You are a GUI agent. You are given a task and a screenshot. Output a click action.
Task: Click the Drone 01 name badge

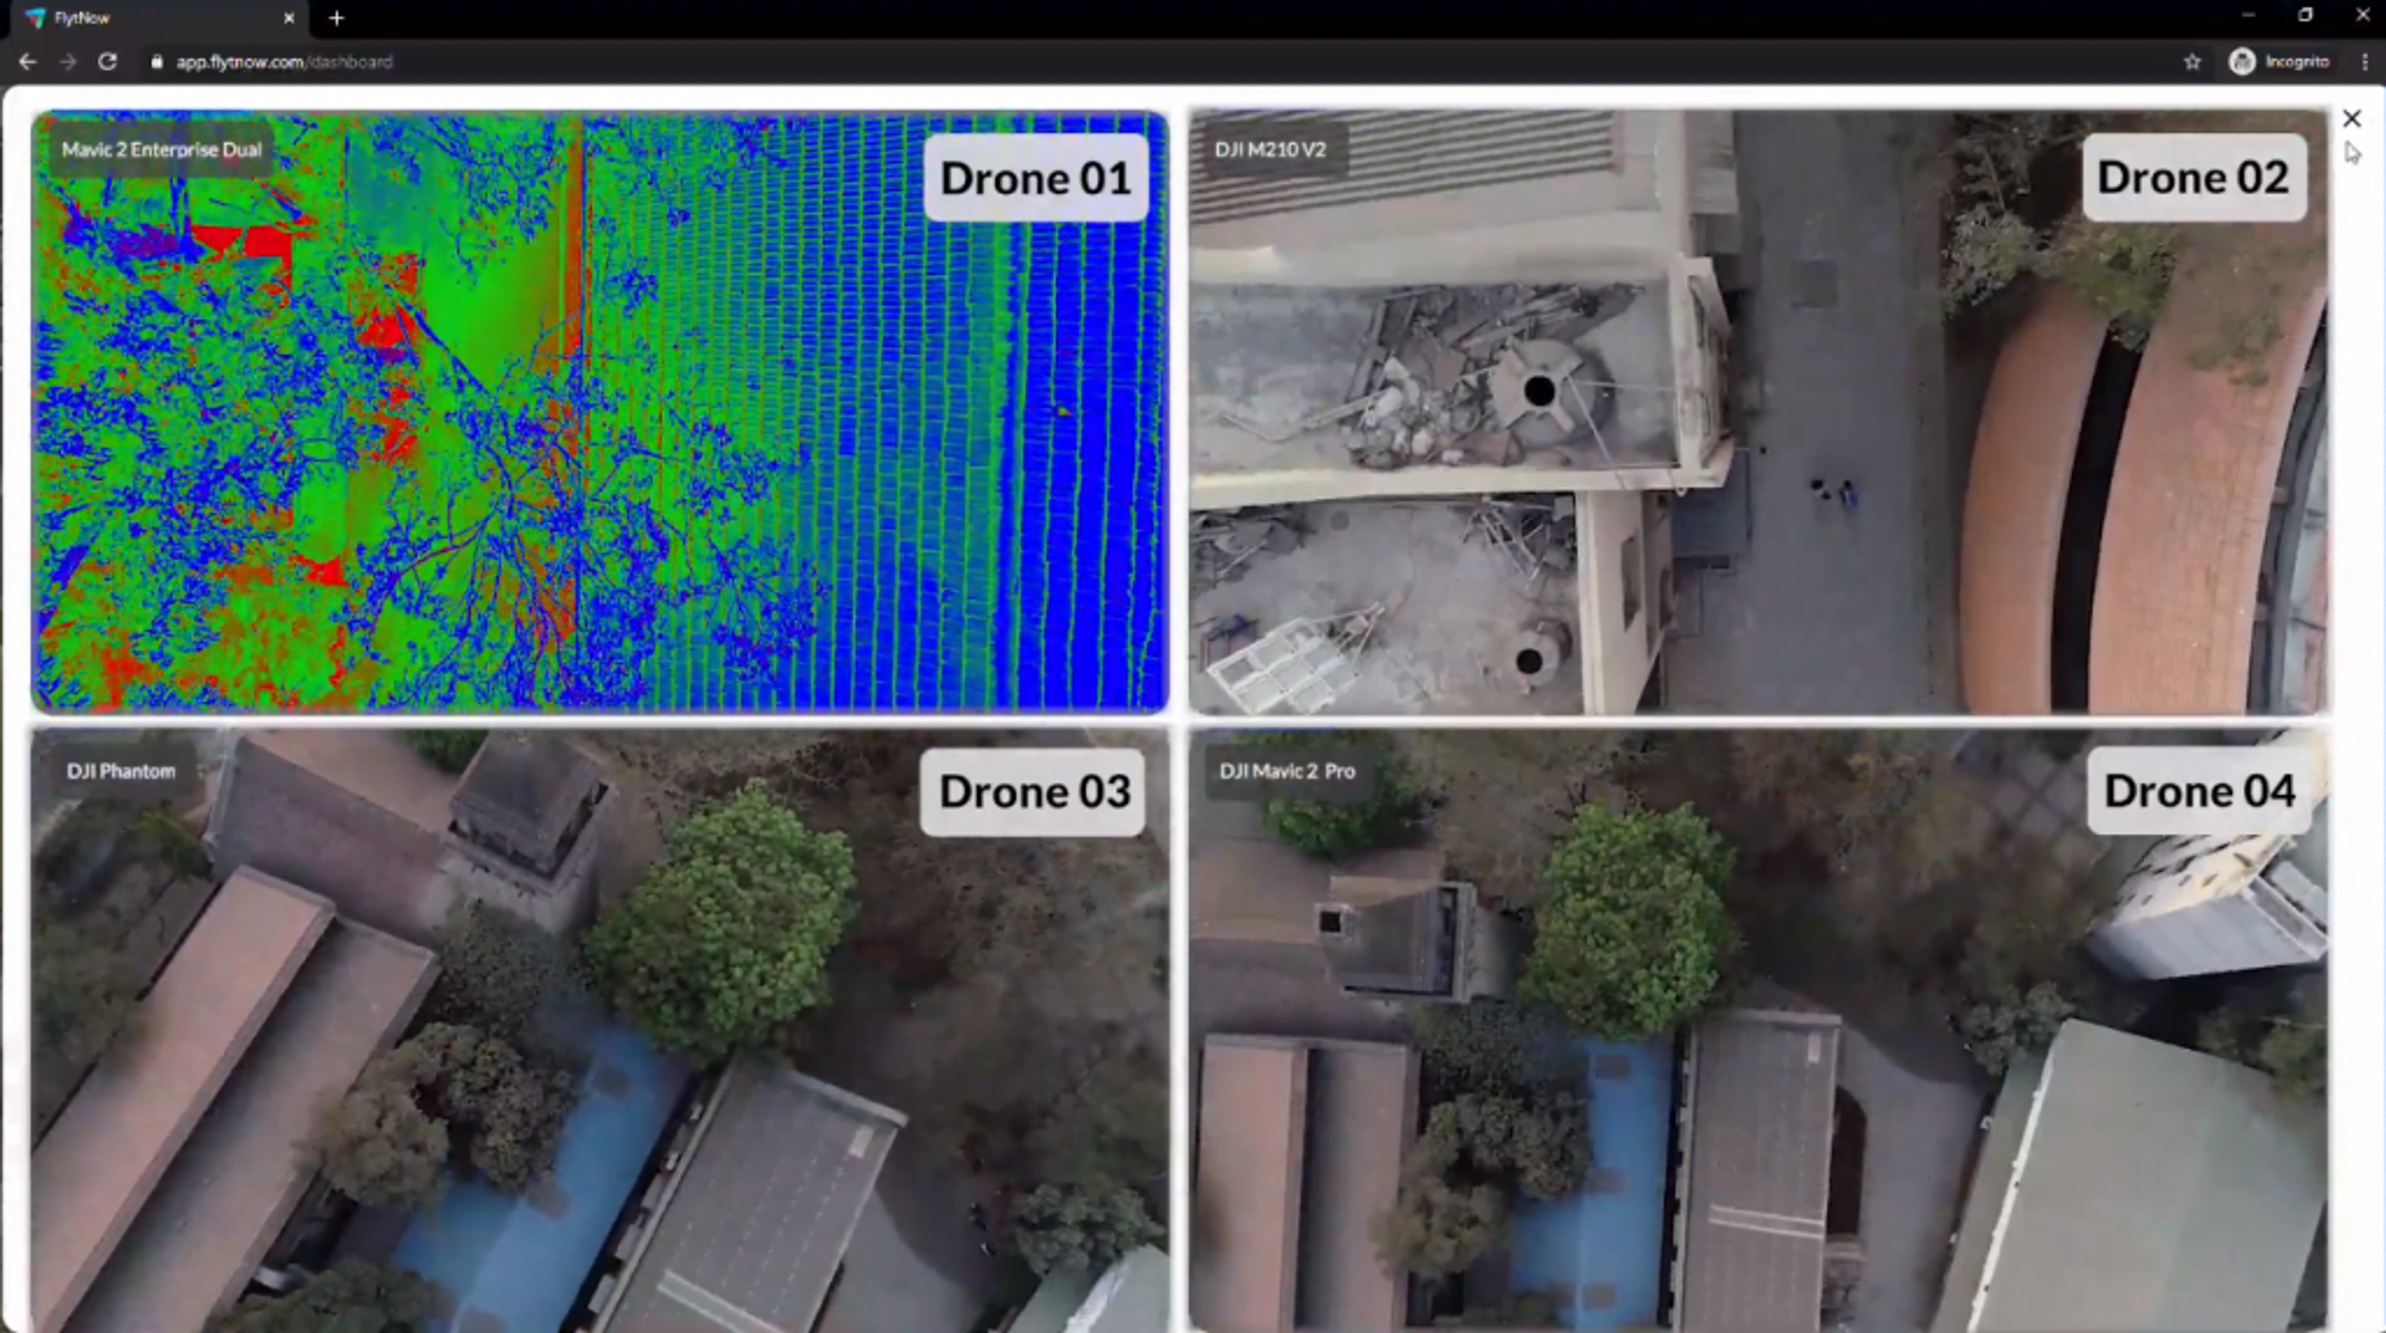click(x=1036, y=178)
